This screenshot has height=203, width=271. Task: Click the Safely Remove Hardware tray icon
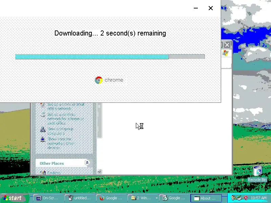click(x=239, y=198)
